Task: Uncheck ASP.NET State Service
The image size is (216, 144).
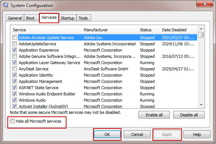Action: (x=14, y=88)
